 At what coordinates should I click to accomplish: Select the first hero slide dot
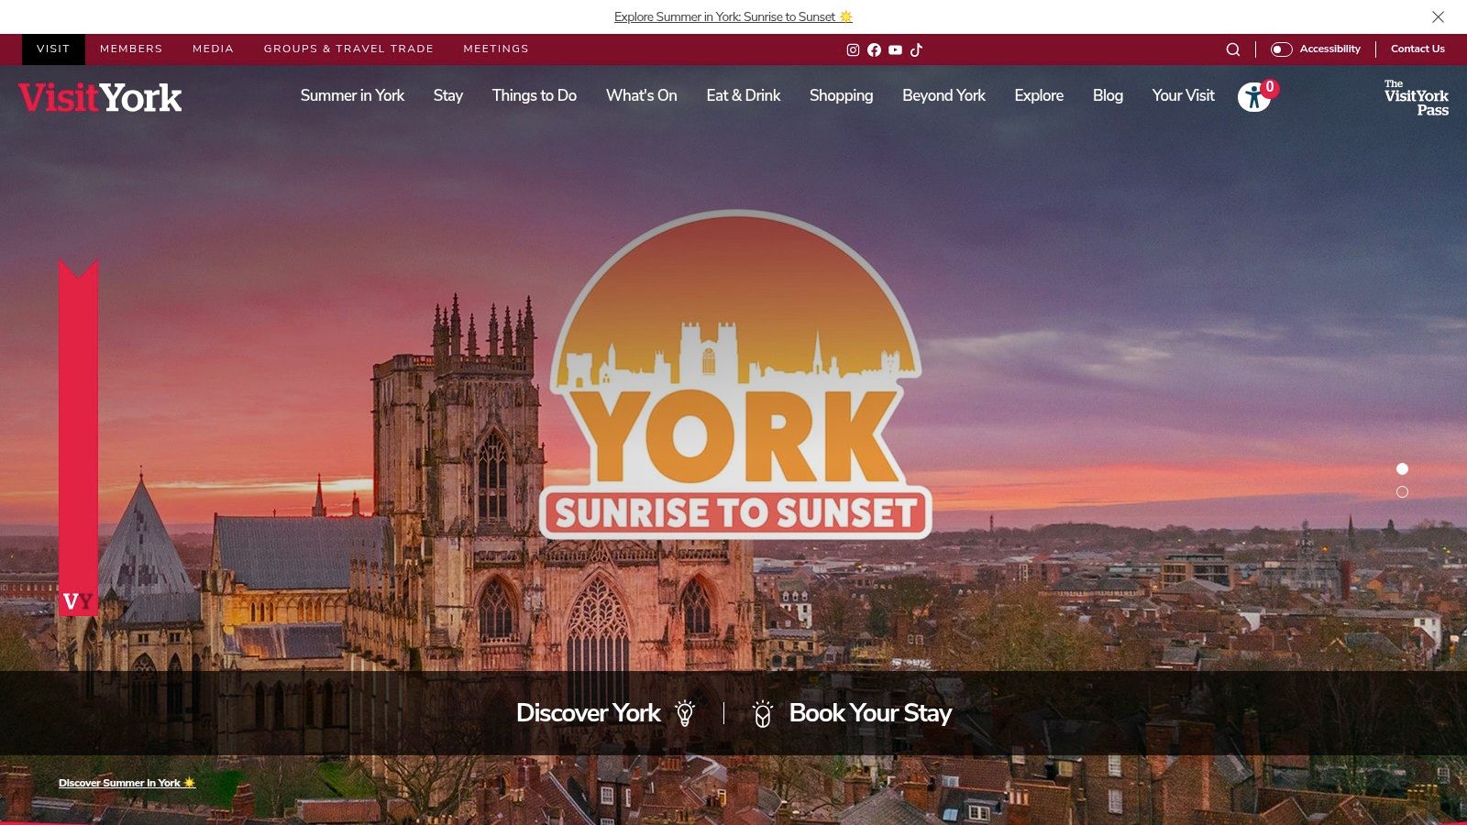pyautogui.click(x=1402, y=468)
